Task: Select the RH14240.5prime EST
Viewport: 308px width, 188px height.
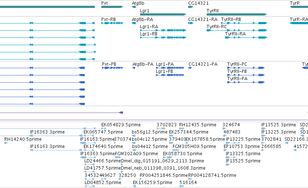Action: (6, 143)
